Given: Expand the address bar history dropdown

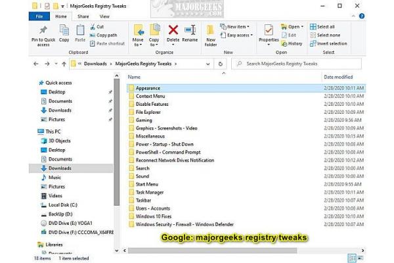Looking at the screenshot, I should (208, 64).
